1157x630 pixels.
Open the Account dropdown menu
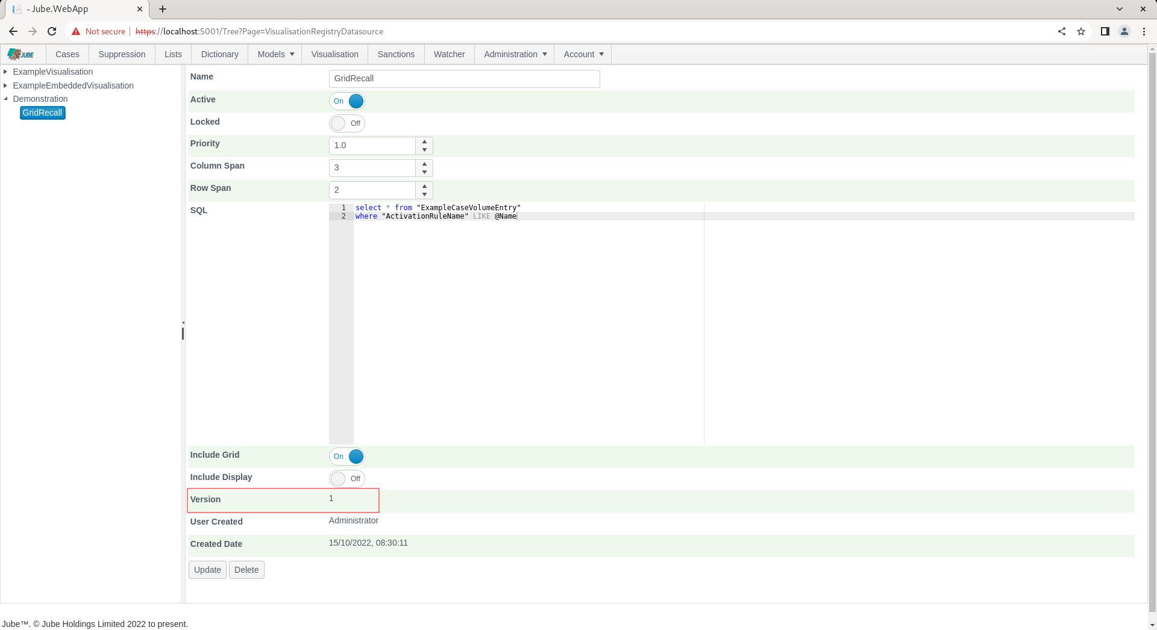pyautogui.click(x=583, y=54)
